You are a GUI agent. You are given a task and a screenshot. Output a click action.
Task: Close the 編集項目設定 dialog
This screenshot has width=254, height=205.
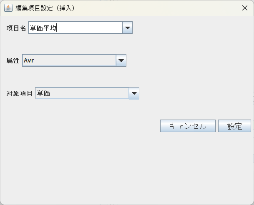click(244, 8)
